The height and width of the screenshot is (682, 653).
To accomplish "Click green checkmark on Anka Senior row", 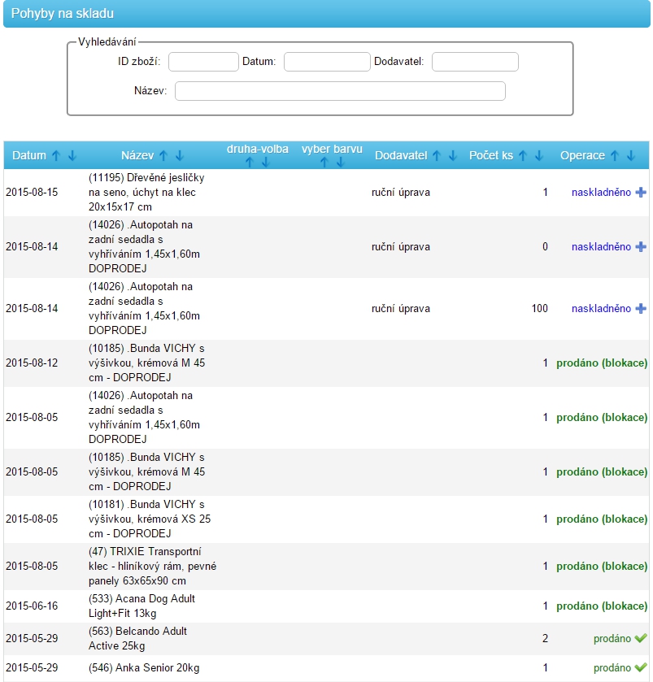I will click(641, 668).
